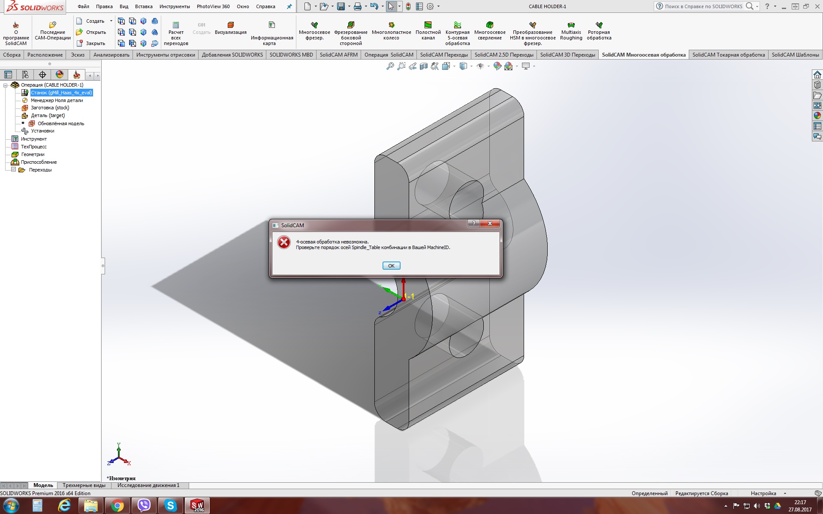Click the Rebuild traffic light icon

point(408,6)
